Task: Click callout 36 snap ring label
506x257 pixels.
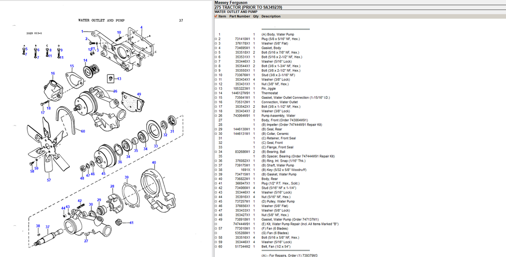Action: pos(120,162)
